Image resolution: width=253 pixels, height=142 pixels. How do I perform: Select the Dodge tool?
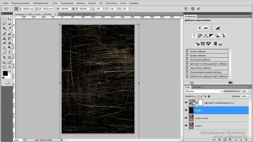(x=9, y=47)
